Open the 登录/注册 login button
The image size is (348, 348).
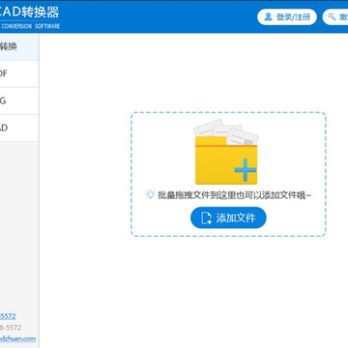click(287, 16)
